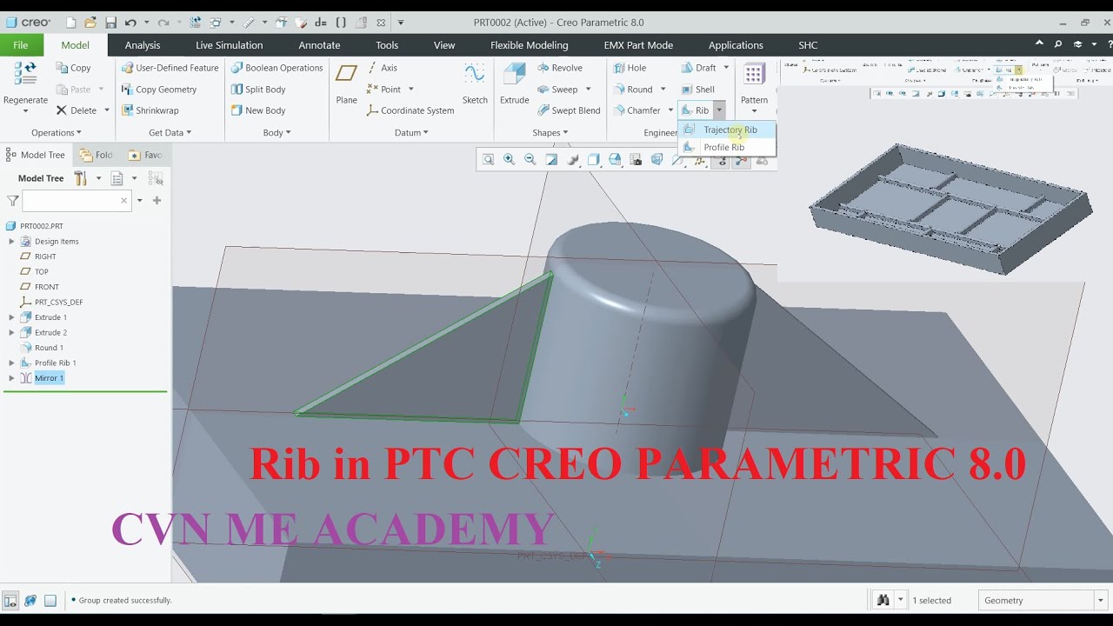Click Zoom Out in graphics toolbar
Image resolution: width=1113 pixels, height=626 pixels.
point(530,160)
